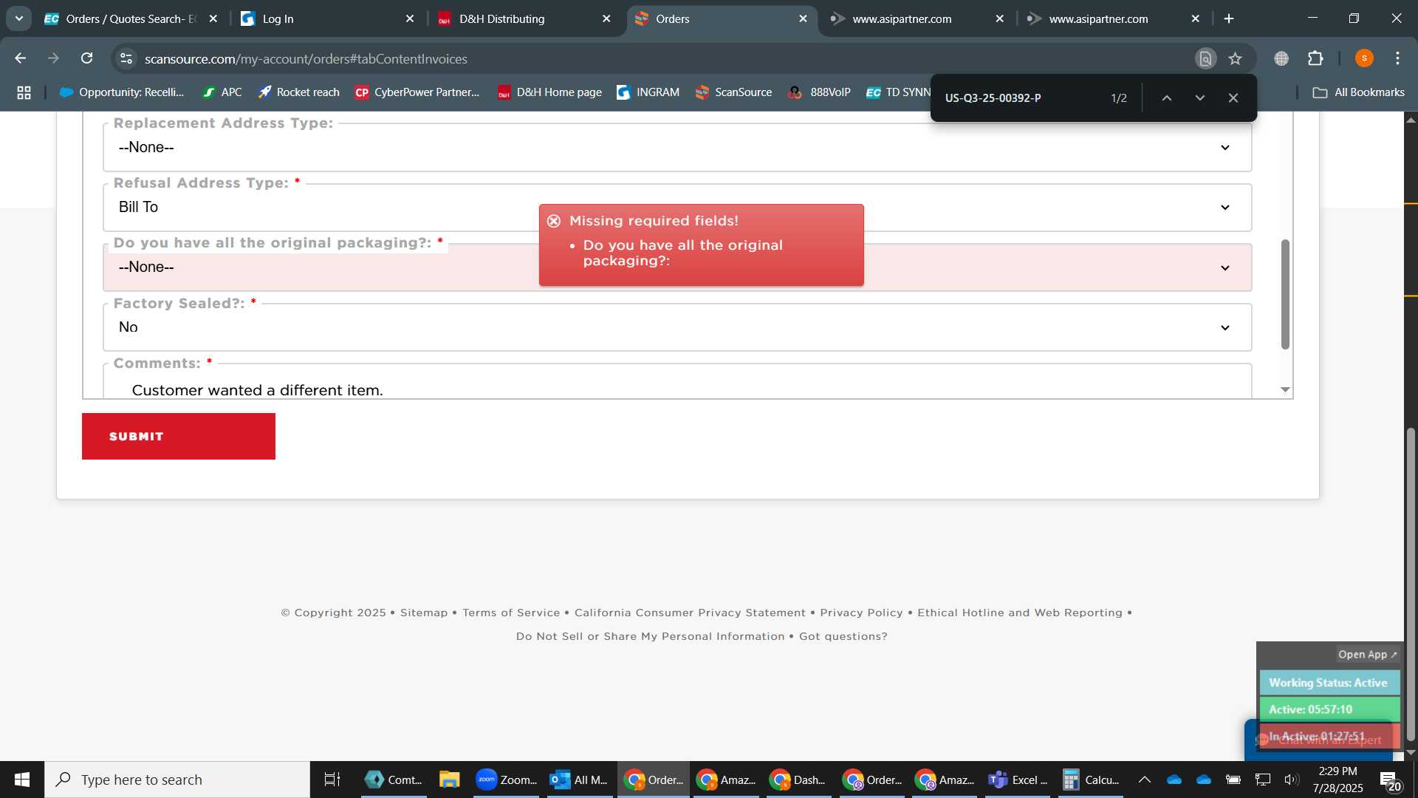This screenshot has height=798, width=1418.
Task: Close the Orders tab
Action: point(803,18)
